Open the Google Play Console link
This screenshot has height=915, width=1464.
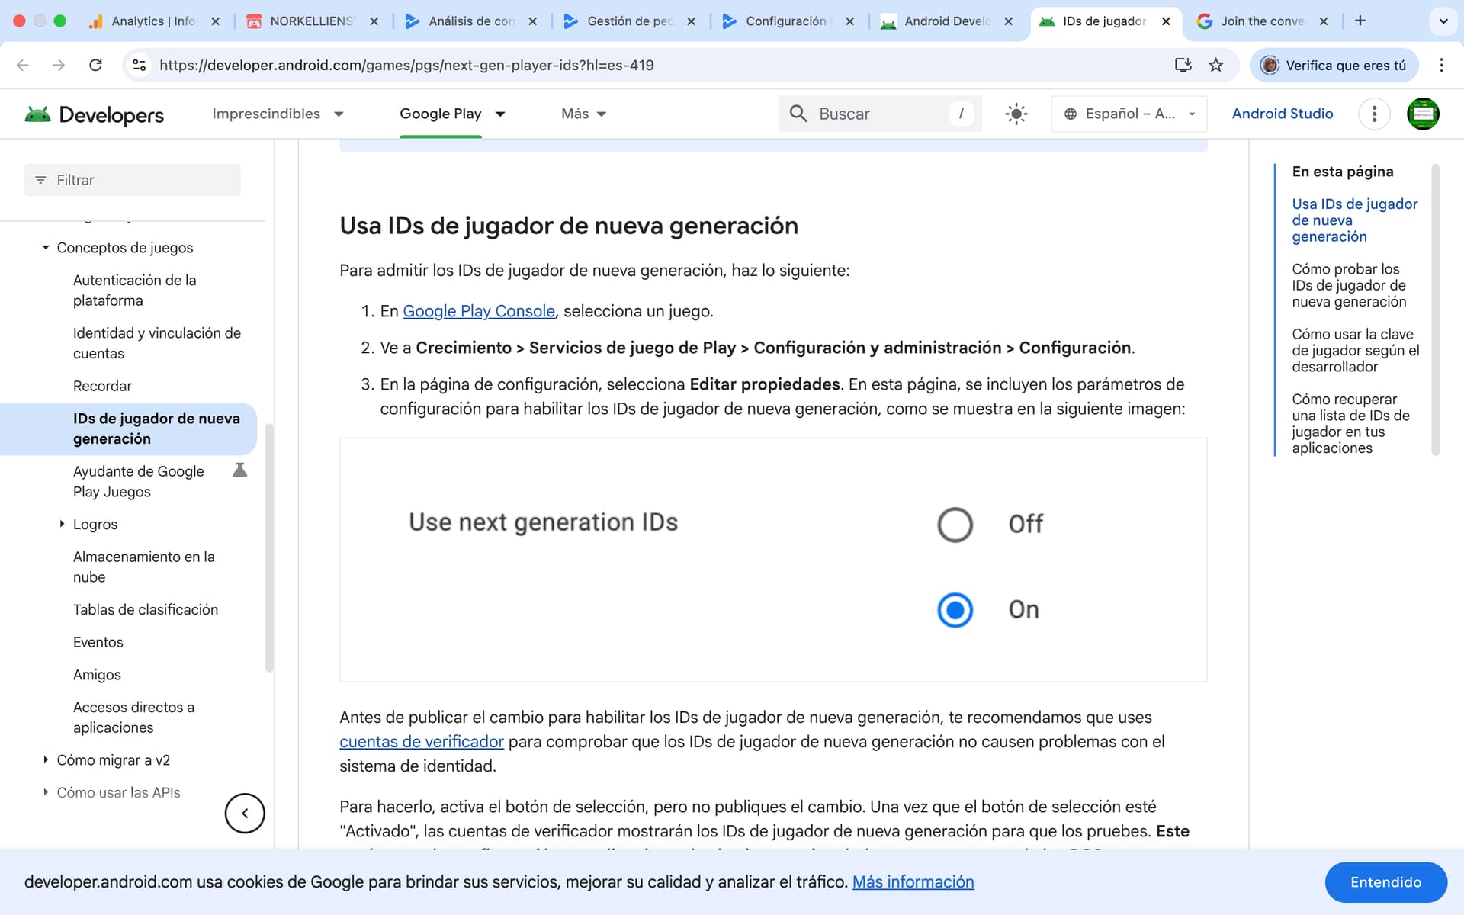478,311
